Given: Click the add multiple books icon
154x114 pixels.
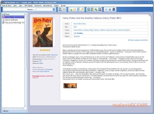Looking at the screenshot, I should click(96, 9).
